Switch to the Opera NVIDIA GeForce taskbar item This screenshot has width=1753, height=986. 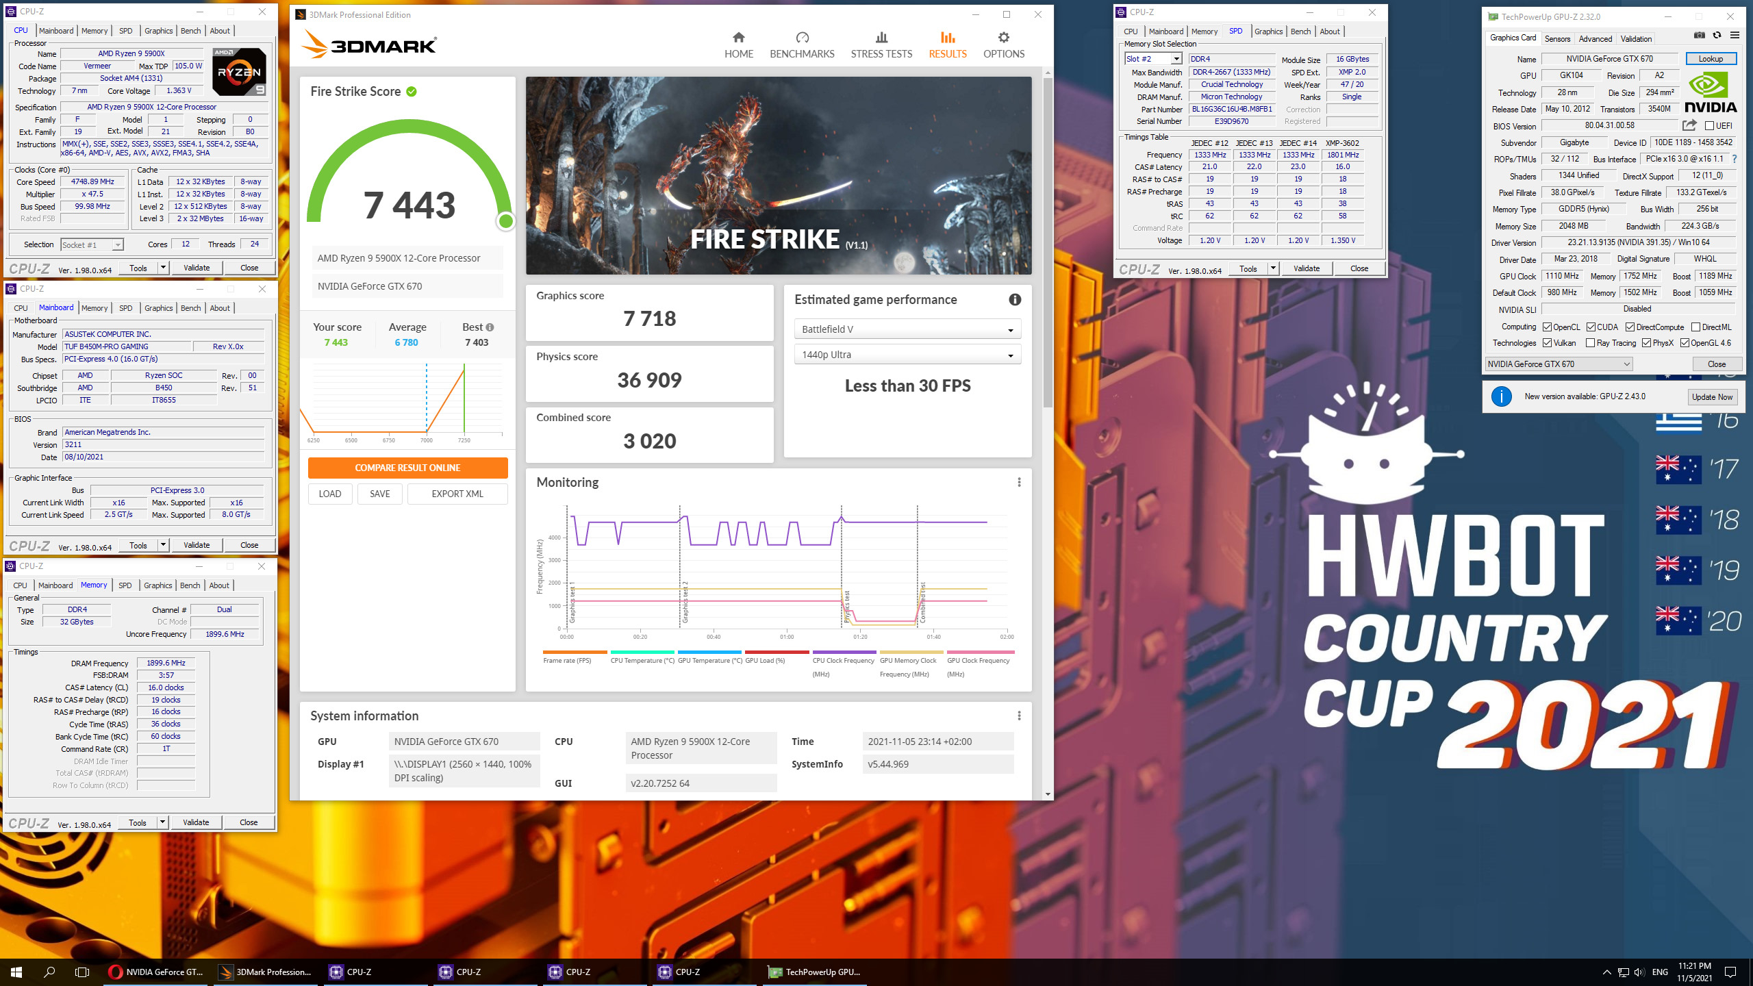pos(156,972)
